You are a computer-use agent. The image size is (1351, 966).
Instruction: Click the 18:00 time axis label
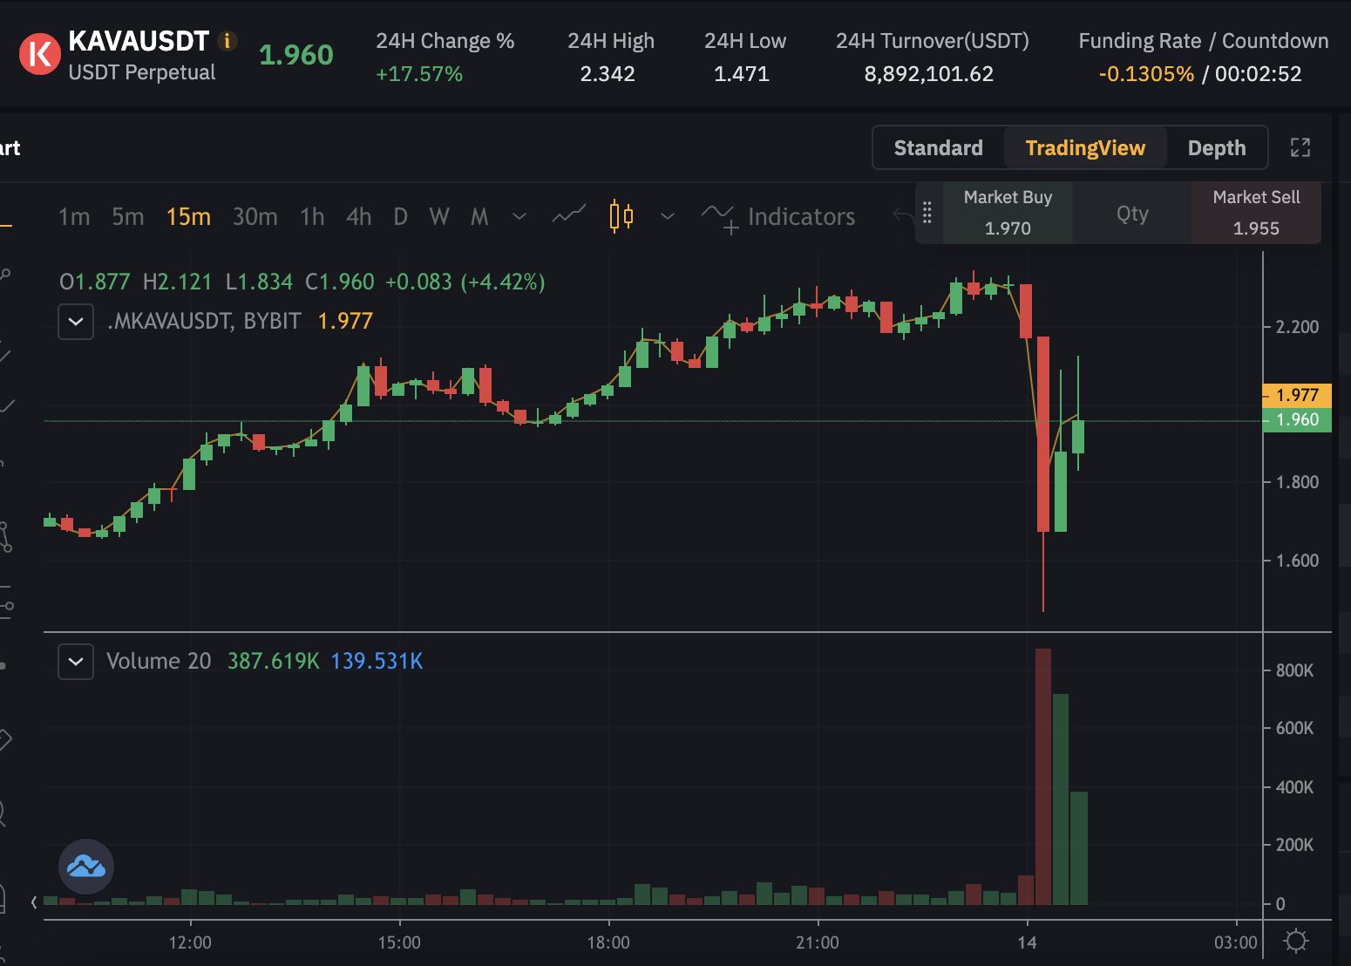coord(608,942)
